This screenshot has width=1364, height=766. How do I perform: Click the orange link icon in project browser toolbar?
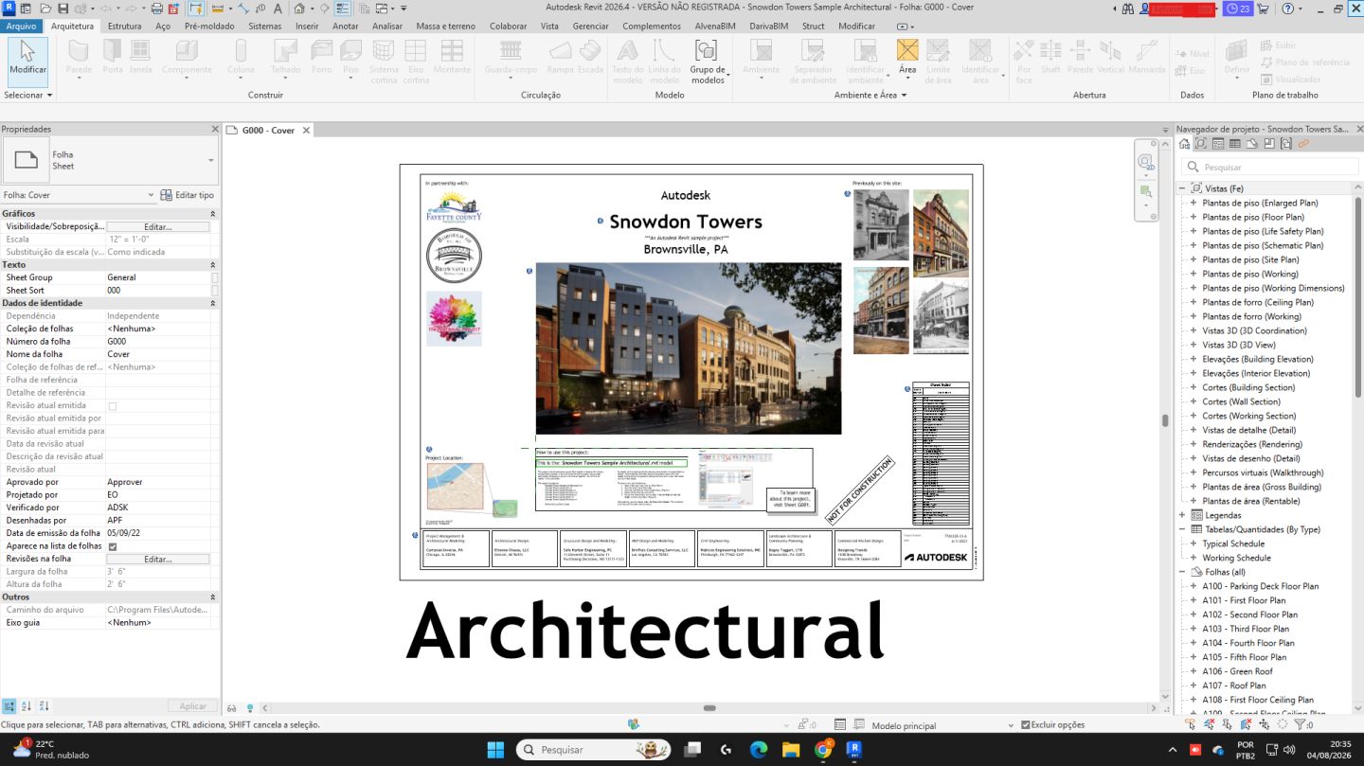[1303, 144]
